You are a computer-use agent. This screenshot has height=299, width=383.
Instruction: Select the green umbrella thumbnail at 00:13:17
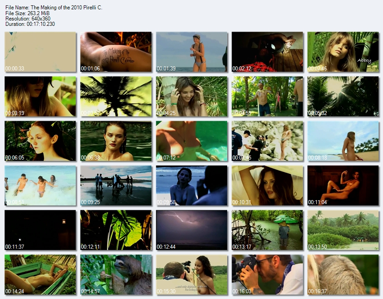267,230
